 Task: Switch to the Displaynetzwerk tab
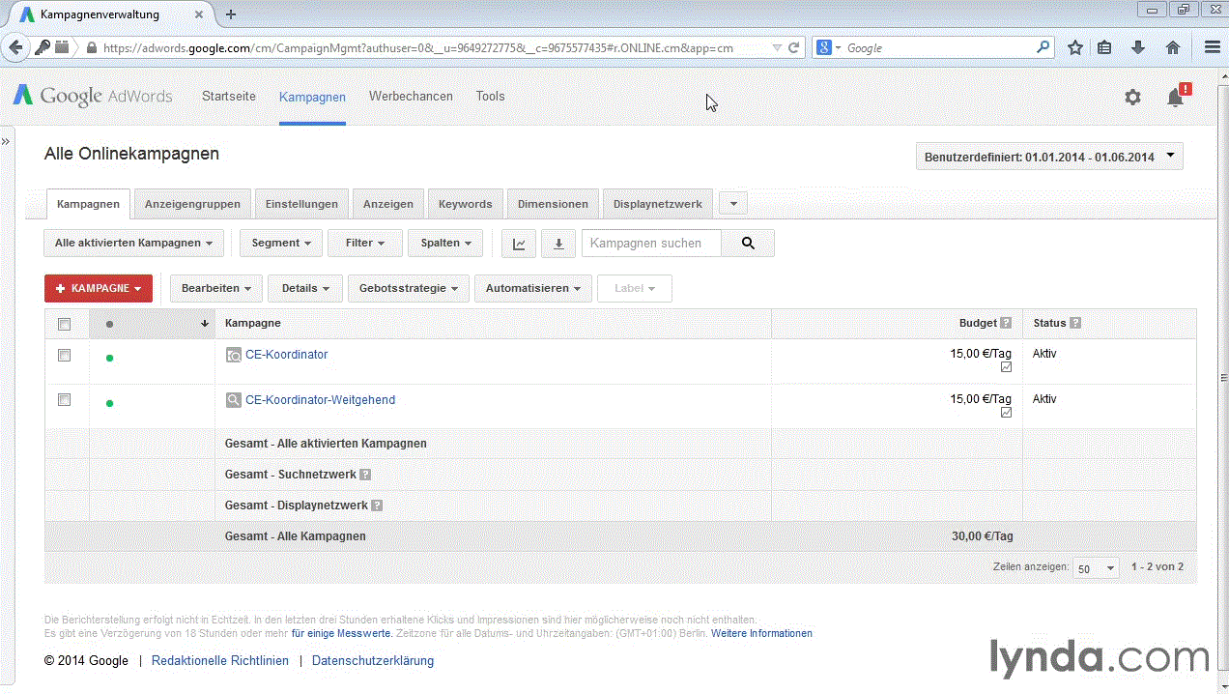click(658, 204)
